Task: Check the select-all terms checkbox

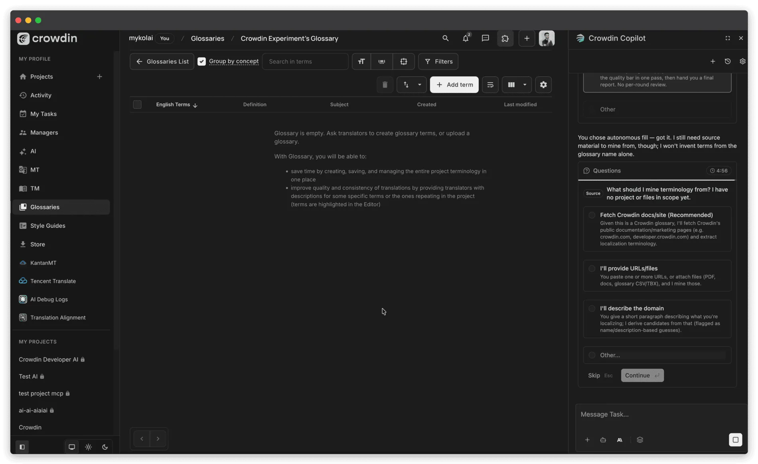Action: click(137, 105)
